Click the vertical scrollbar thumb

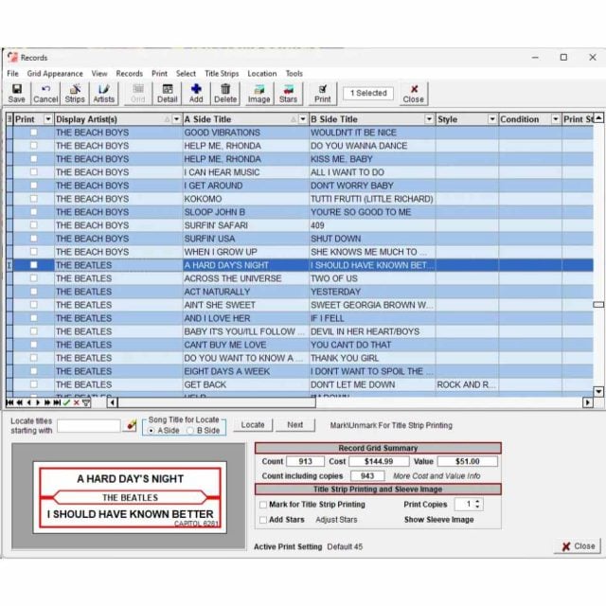598,305
